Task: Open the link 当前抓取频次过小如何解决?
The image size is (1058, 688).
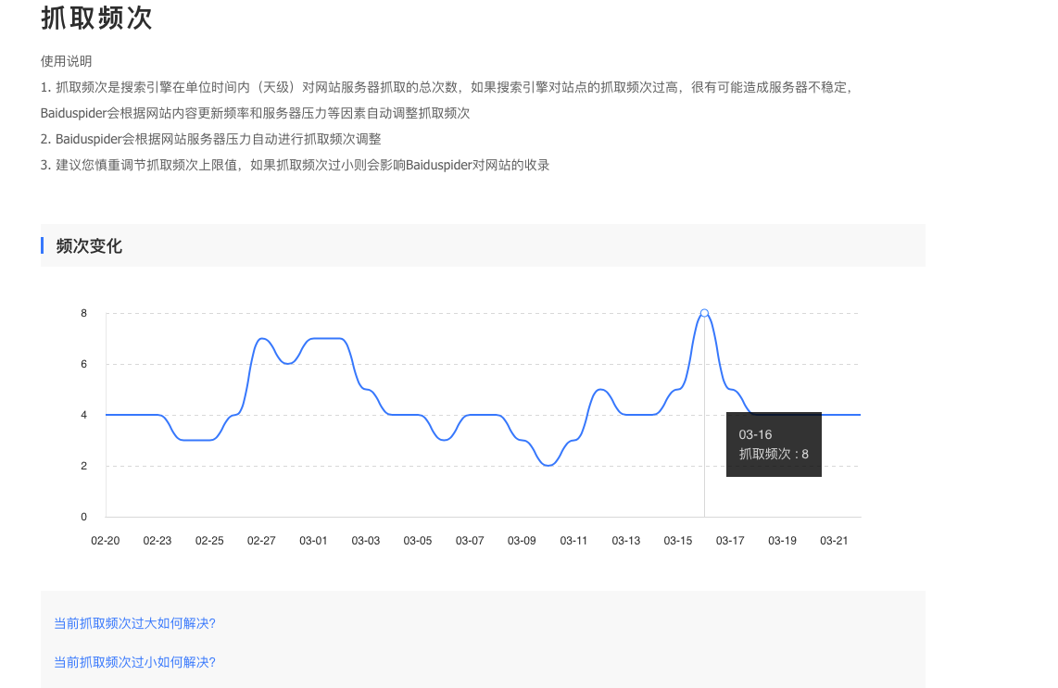Action: point(134,662)
